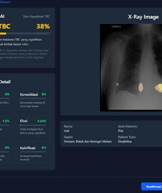Click the X-Ray Image heading

pyautogui.click(x=143, y=17)
